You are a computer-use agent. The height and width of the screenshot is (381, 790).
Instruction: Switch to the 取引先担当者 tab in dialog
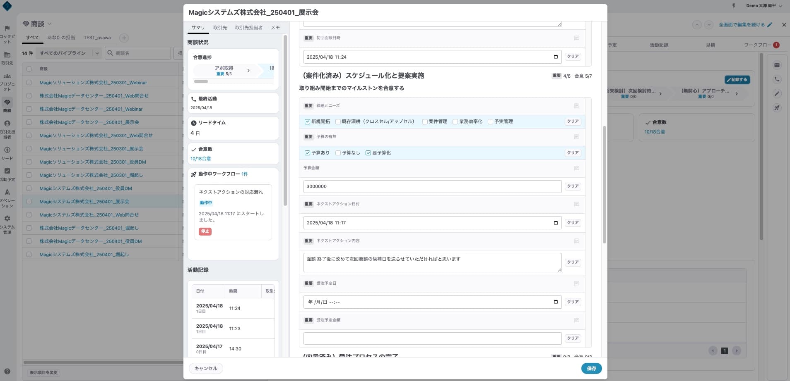249,28
